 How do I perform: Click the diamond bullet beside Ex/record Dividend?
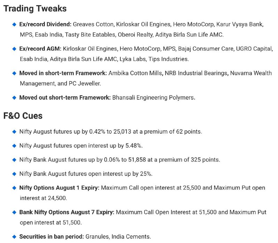coord(14,24)
